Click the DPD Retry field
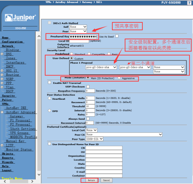 point(90,114)
